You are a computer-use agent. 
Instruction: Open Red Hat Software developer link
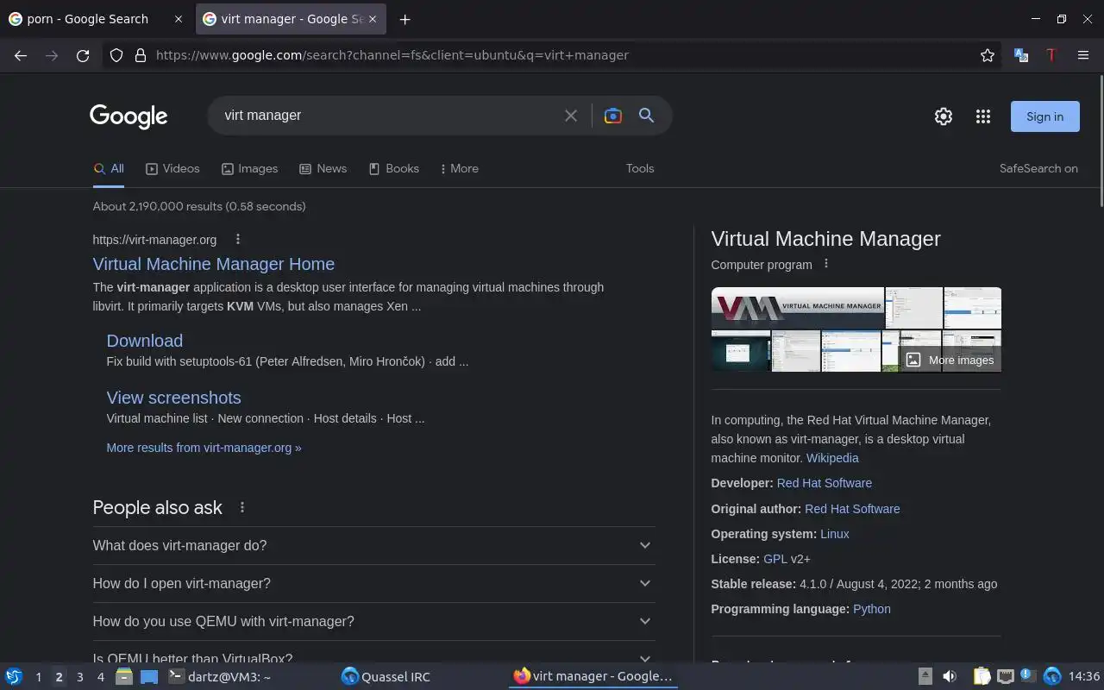coord(824,483)
